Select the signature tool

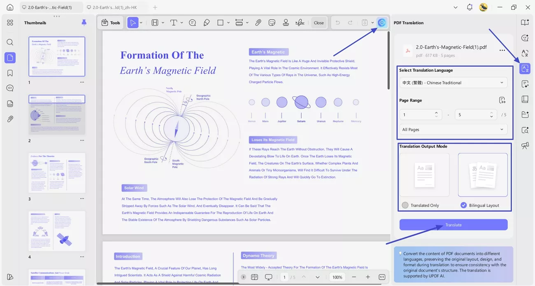[300, 23]
